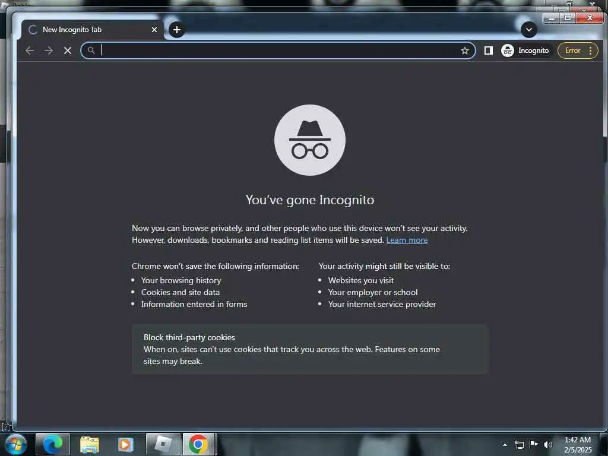Screen dimensions: 608x456
Task: Click Chrome icon in taskbar
Action: [x=198, y=444]
